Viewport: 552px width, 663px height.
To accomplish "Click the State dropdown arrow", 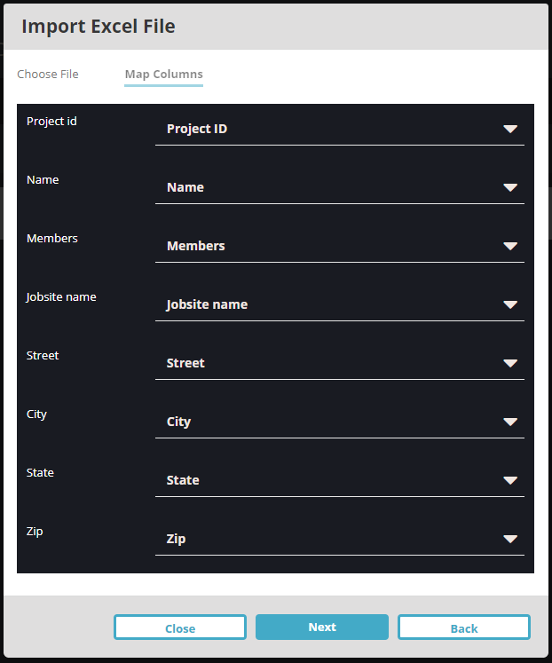I will (x=510, y=480).
